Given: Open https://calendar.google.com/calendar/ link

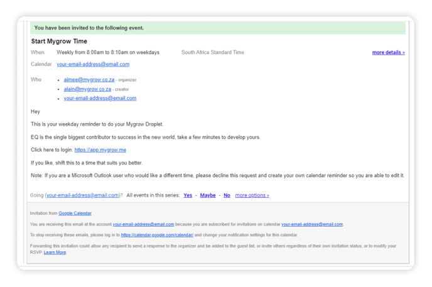Looking at the screenshot, I should click(157, 235).
